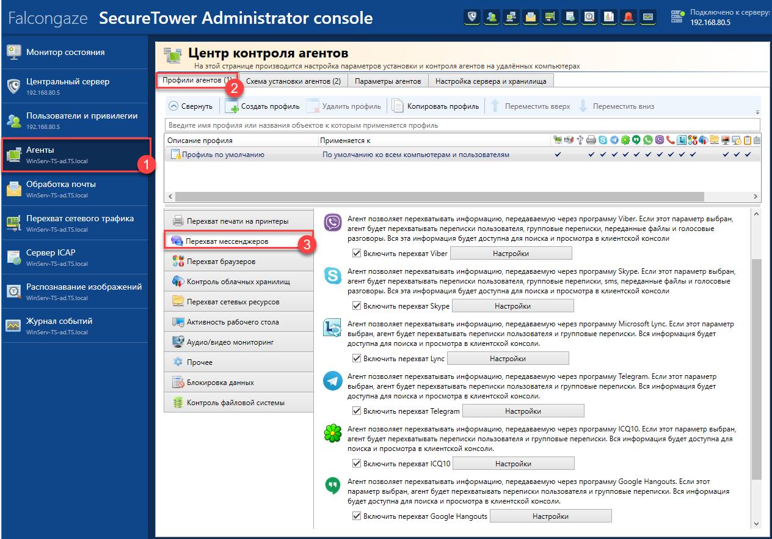772x539 pixels.
Task: Collapse the profile panel with Свернуть
Action: coord(191,106)
